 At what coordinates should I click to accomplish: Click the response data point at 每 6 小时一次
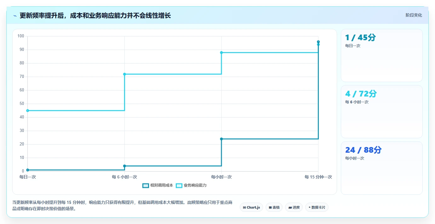coord(124,74)
